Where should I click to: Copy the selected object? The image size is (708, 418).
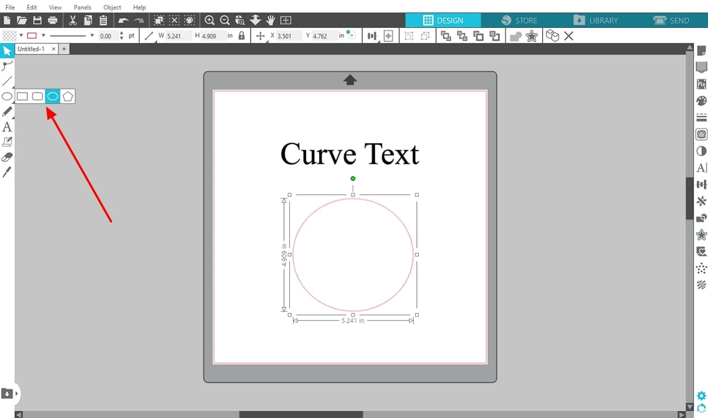tap(88, 20)
